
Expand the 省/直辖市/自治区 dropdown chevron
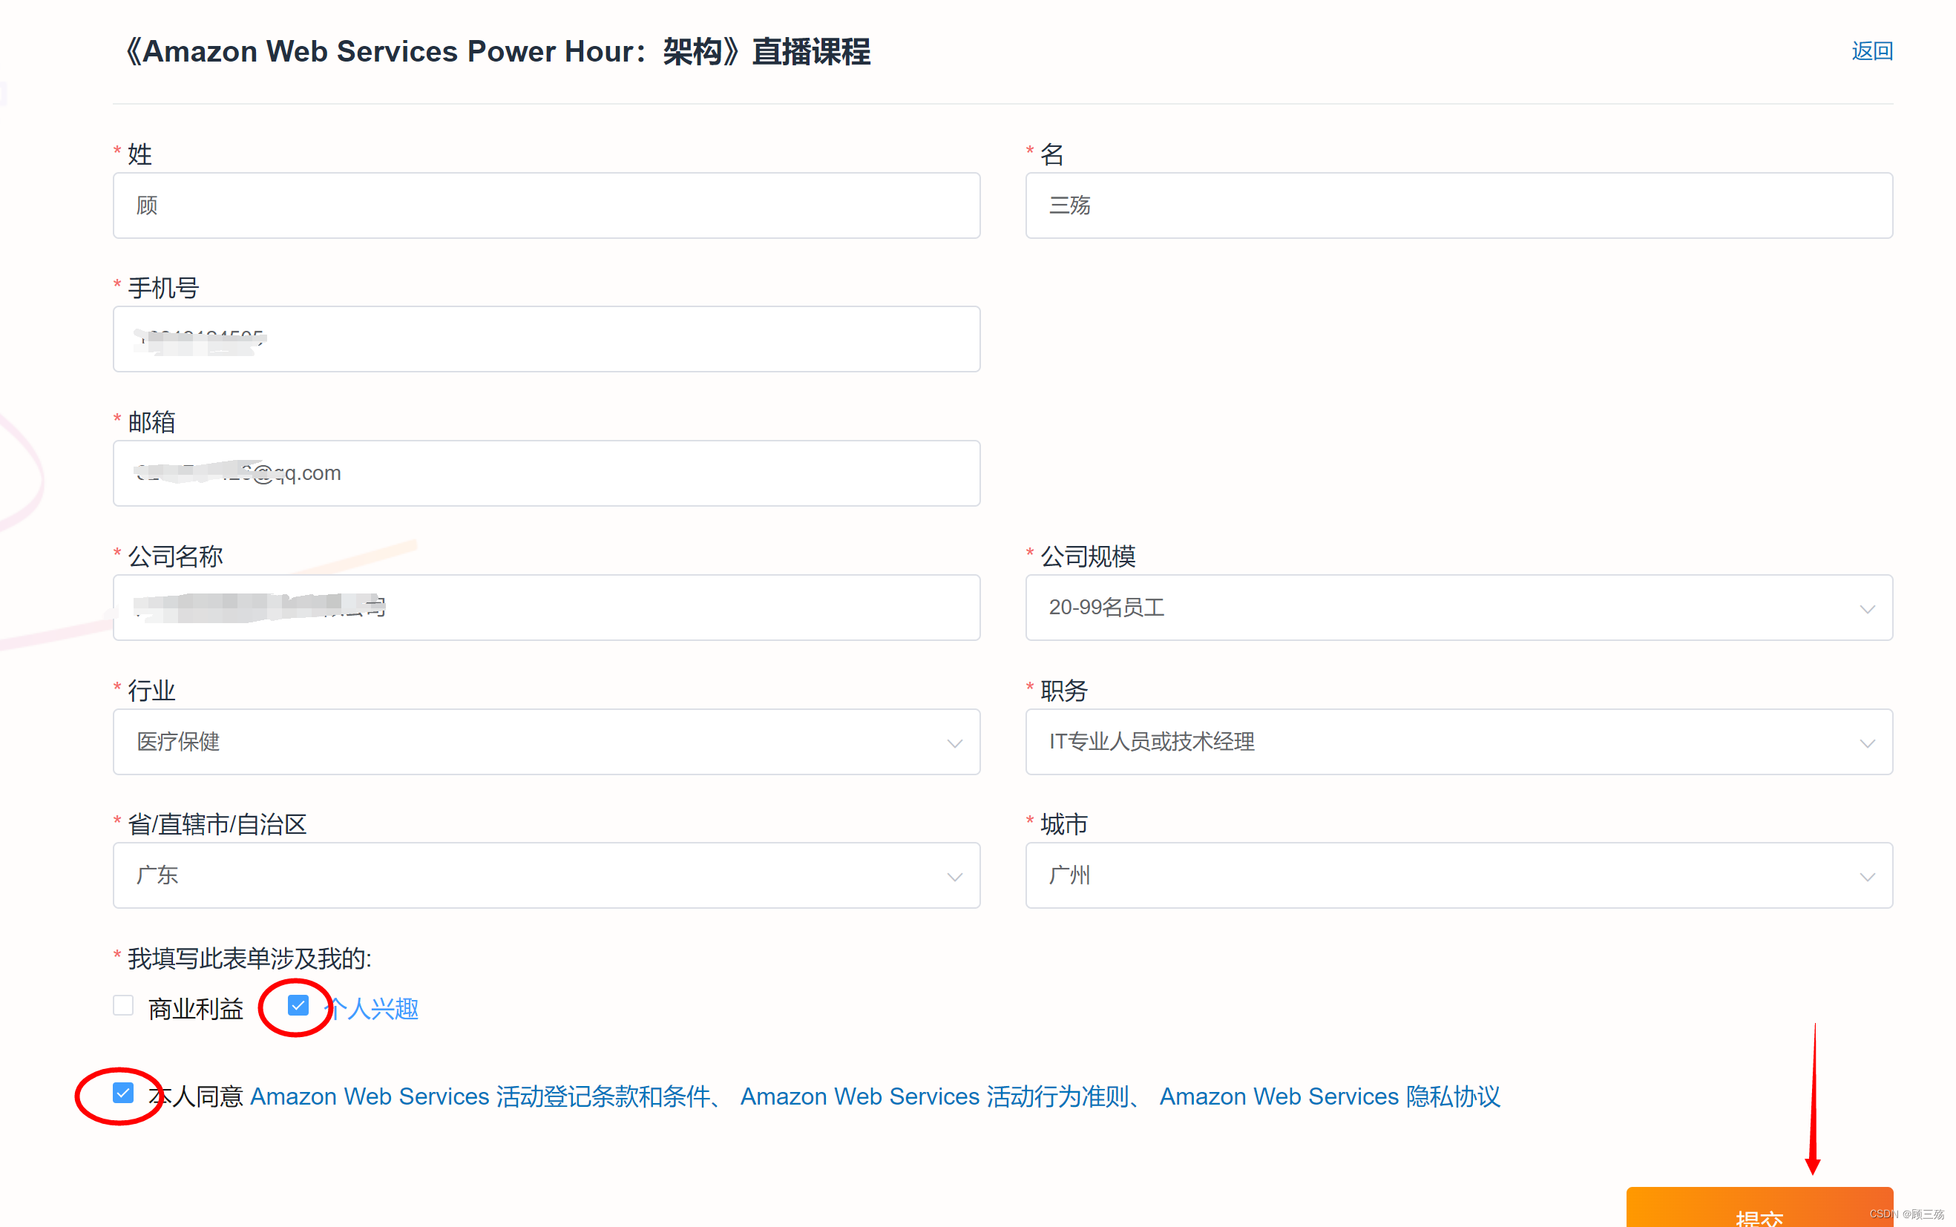954,876
